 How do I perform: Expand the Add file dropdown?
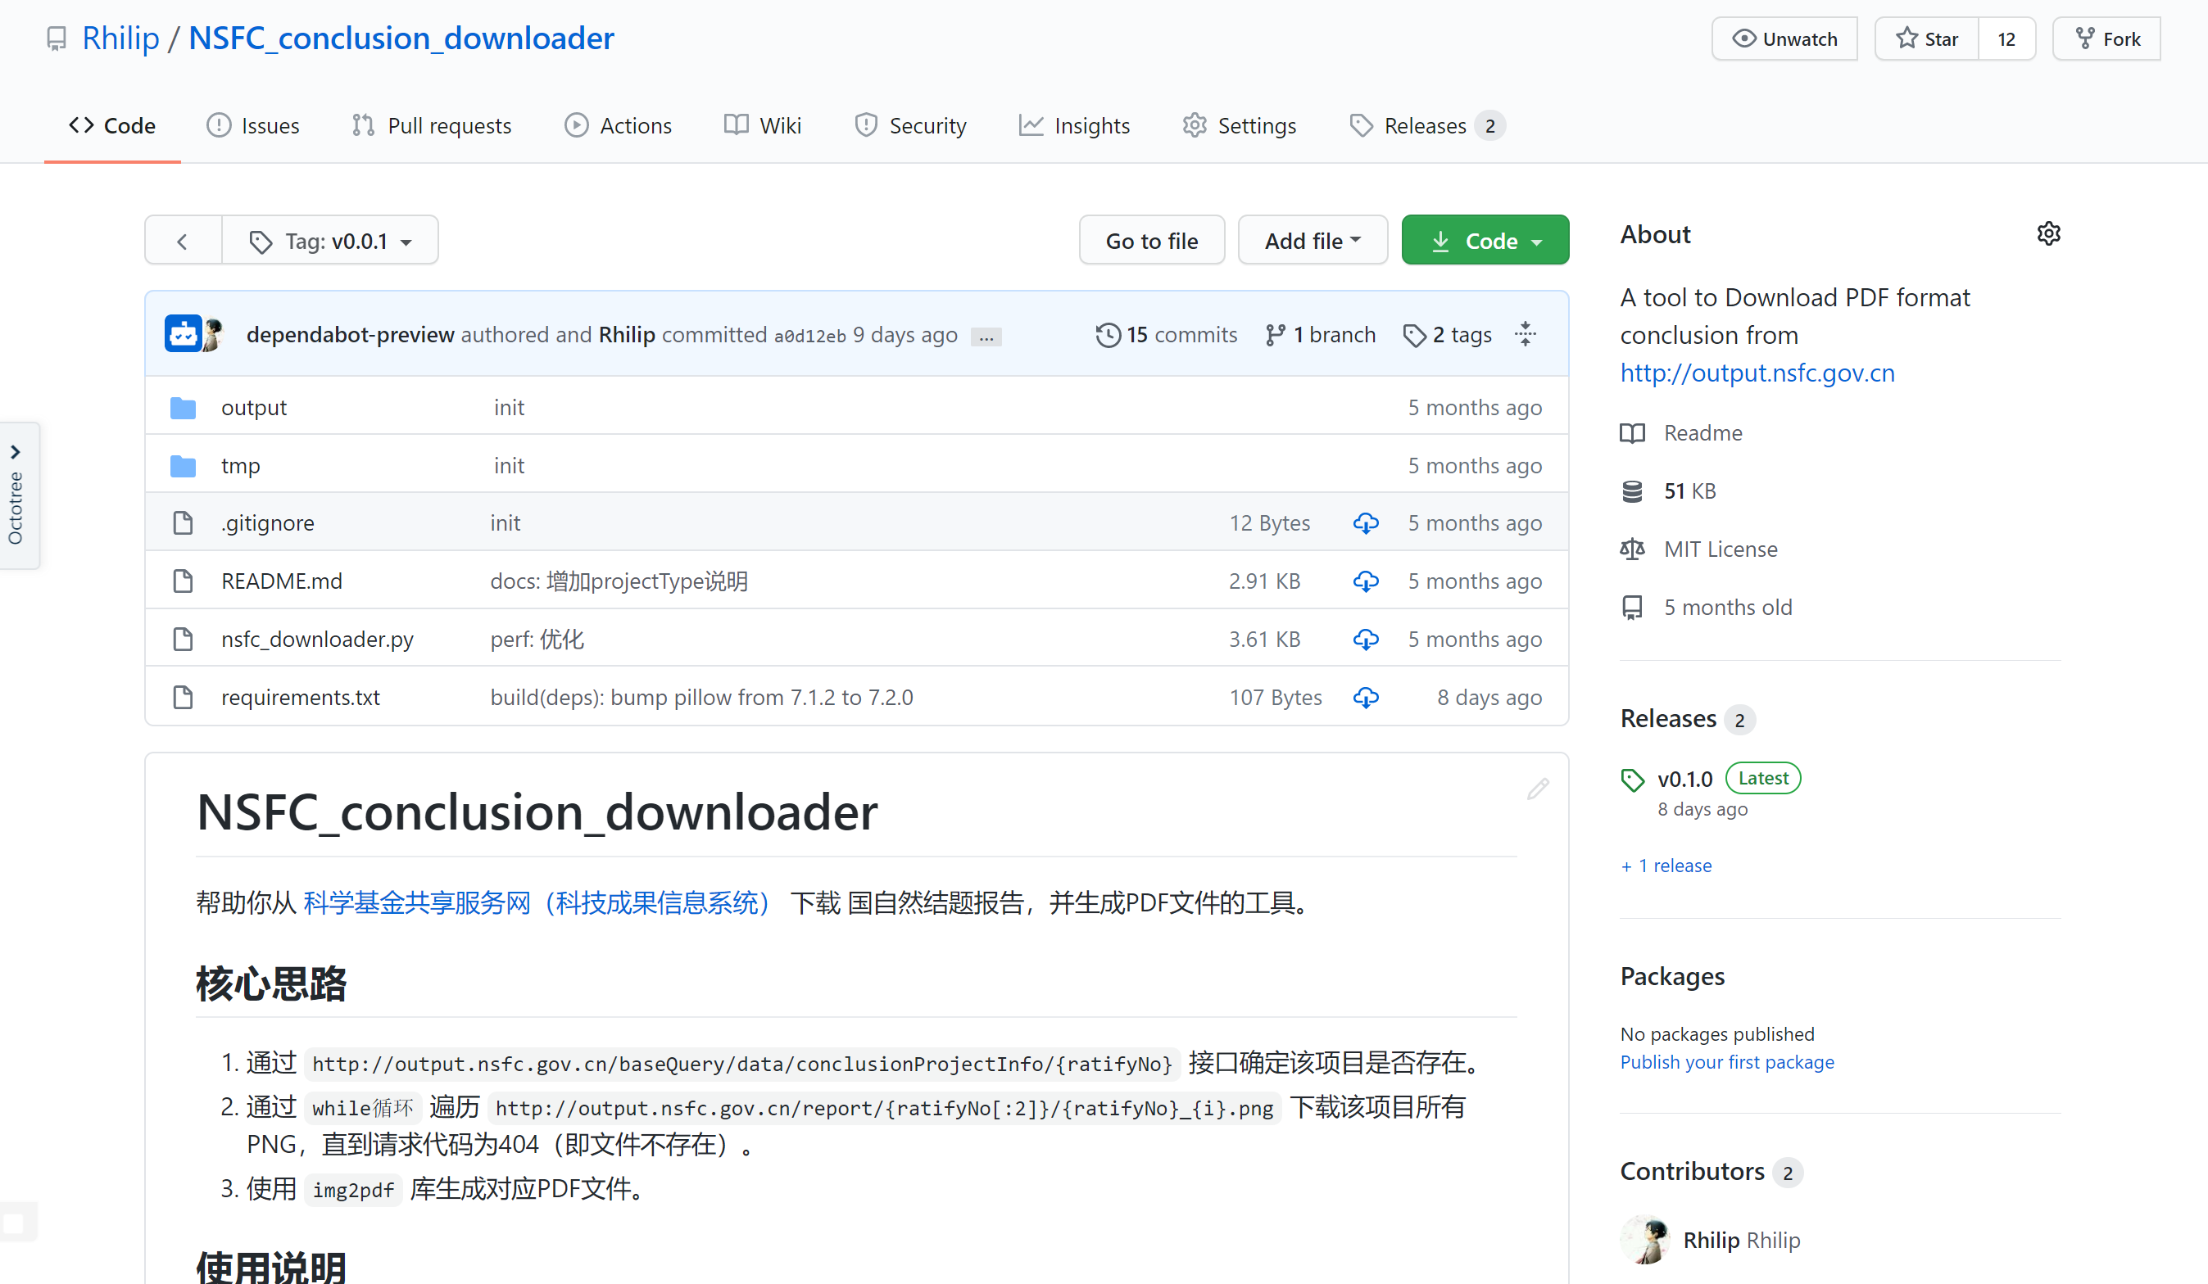1313,241
